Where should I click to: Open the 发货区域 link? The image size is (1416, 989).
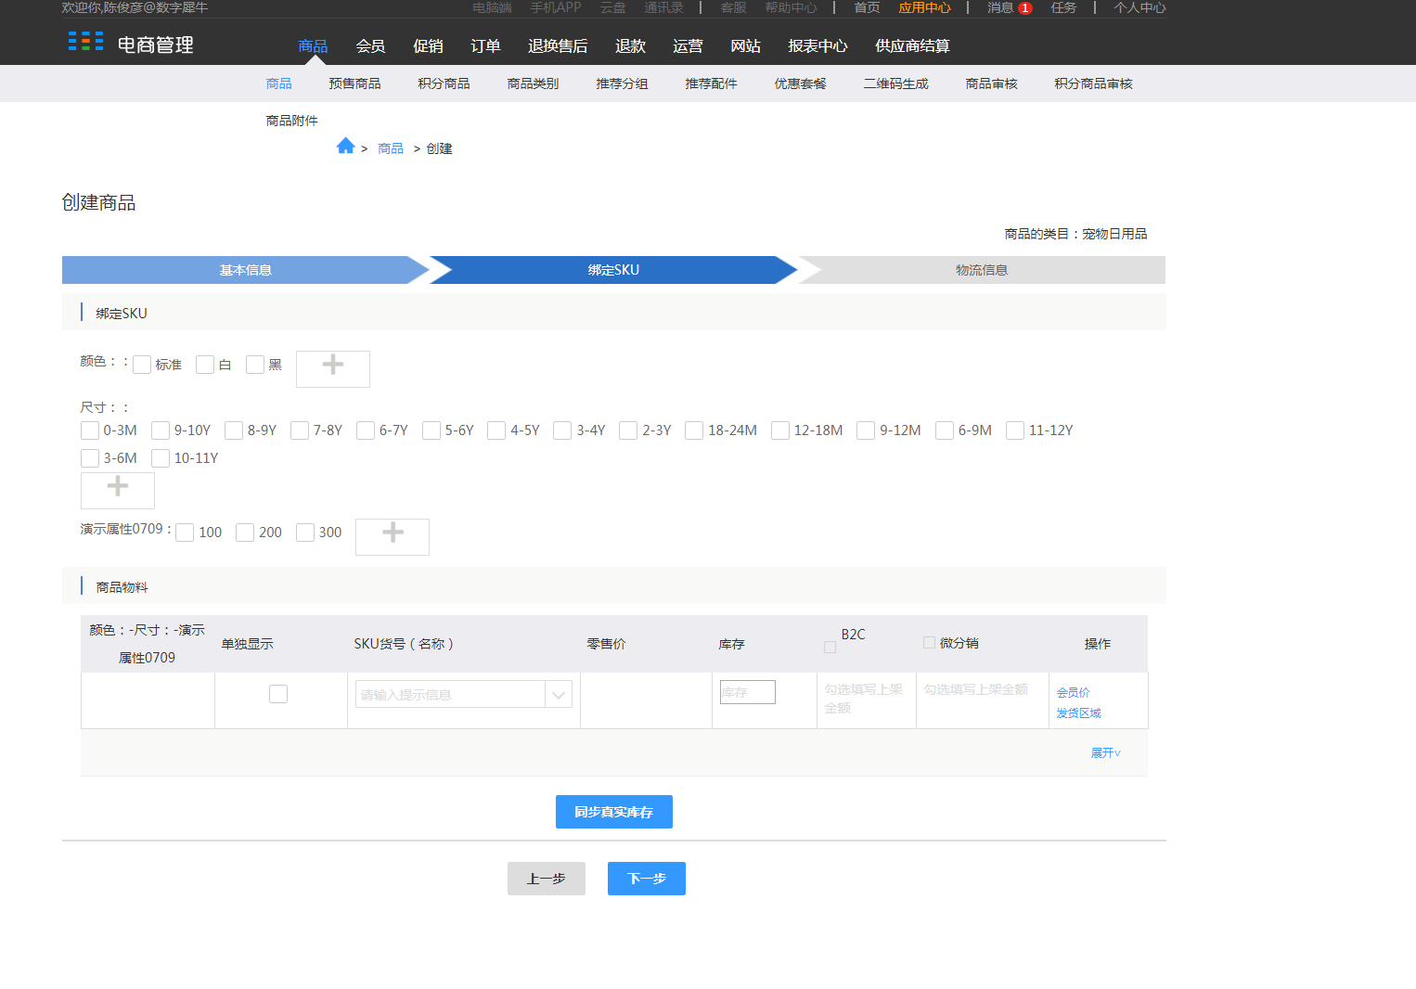click(1078, 713)
